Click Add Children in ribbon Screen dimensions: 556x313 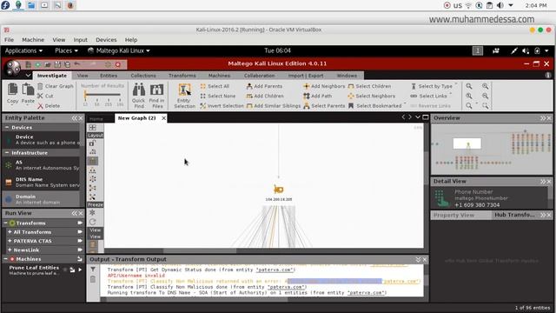(x=265, y=96)
